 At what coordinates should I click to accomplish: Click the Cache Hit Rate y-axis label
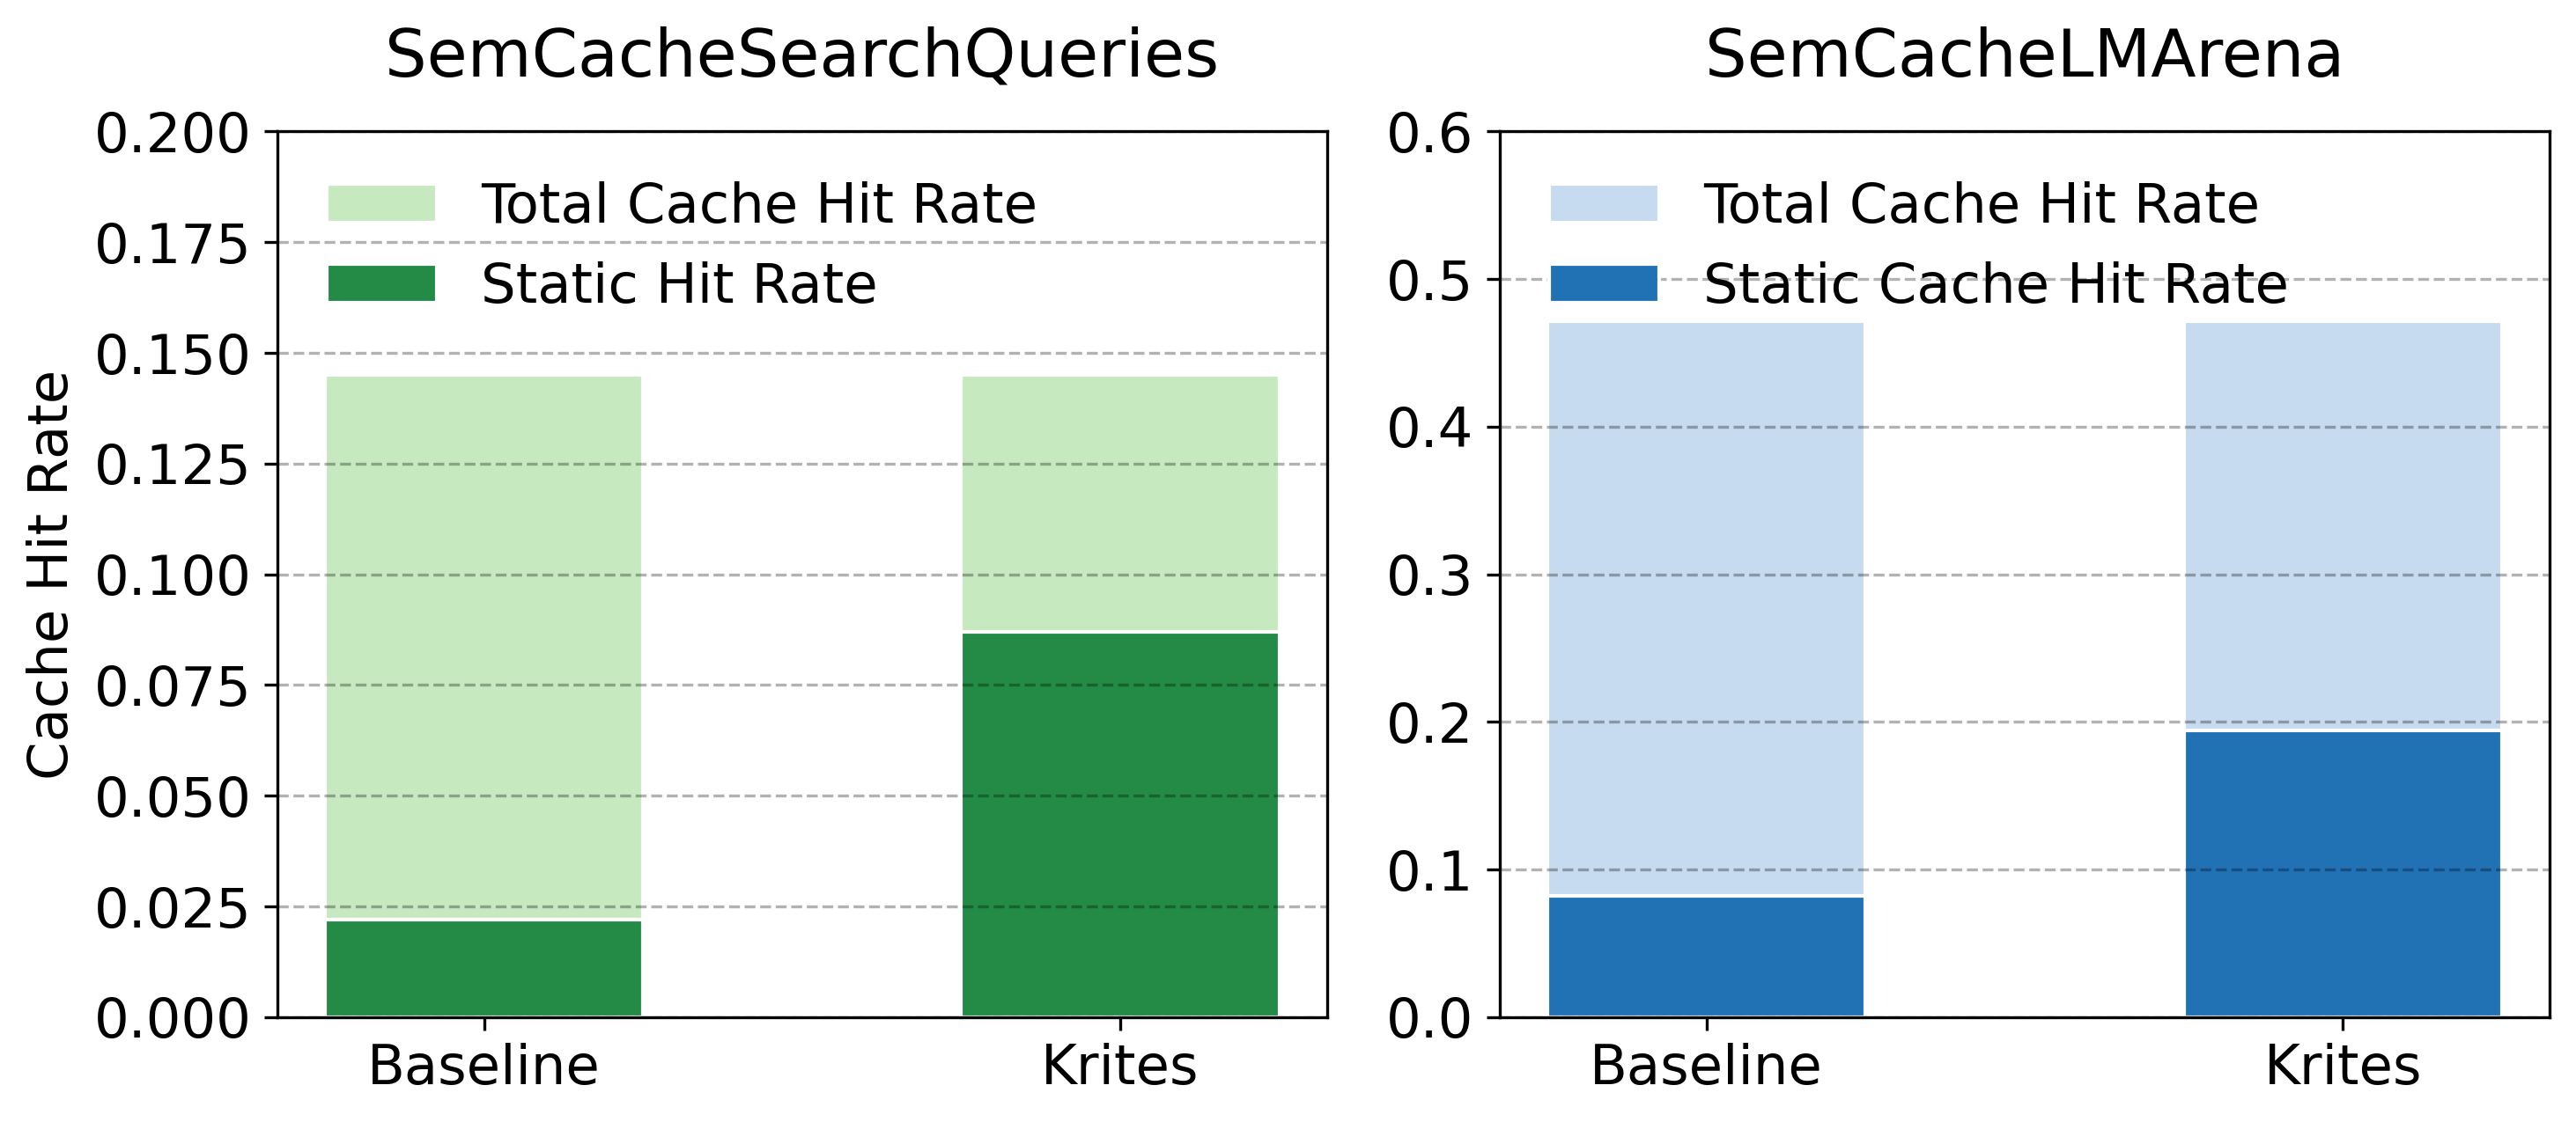pyautogui.click(x=48, y=575)
